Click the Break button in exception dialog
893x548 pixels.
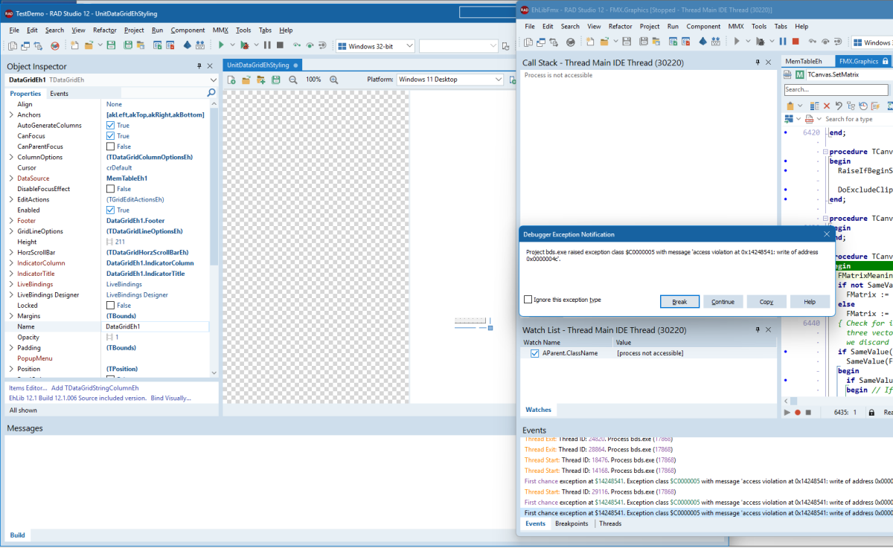[679, 302]
